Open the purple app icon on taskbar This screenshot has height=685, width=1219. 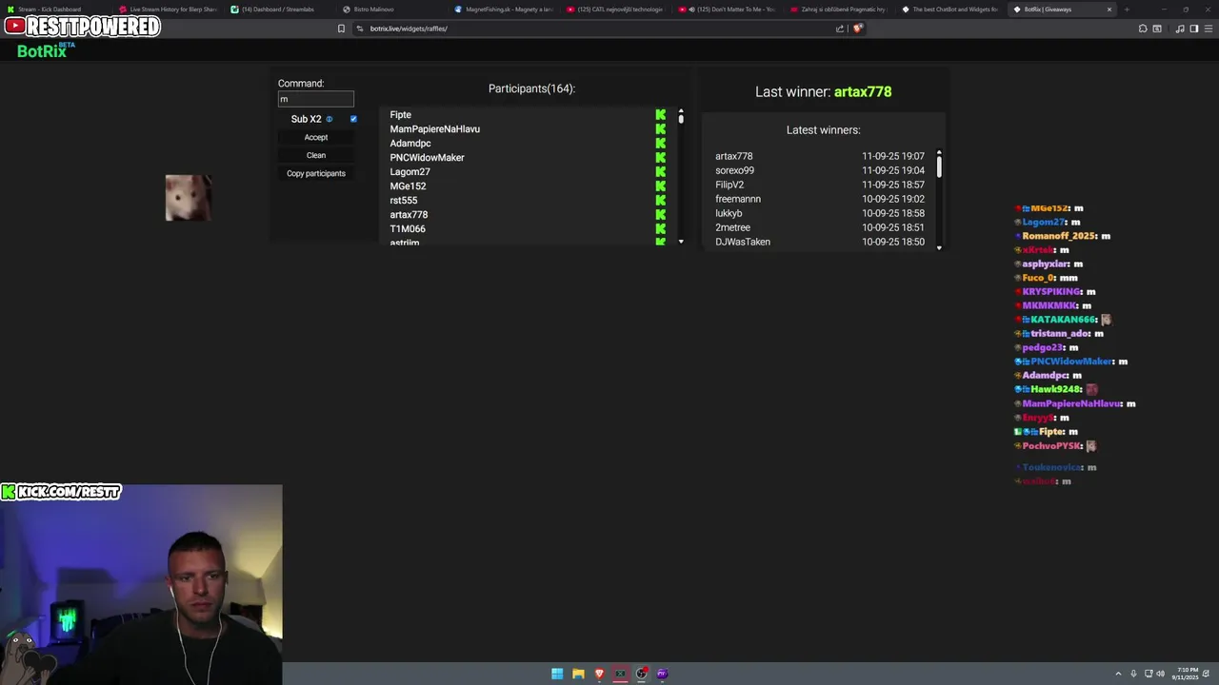(662, 674)
